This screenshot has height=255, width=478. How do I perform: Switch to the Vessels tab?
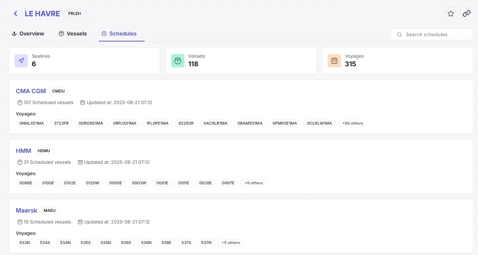pyautogui.click(x=73, y=33)
